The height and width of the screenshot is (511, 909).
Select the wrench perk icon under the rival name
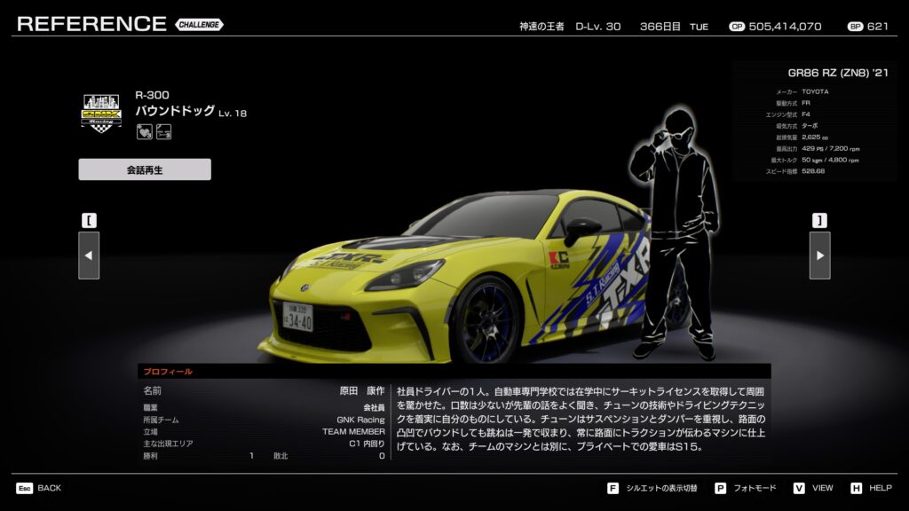(x=163, y=132)
